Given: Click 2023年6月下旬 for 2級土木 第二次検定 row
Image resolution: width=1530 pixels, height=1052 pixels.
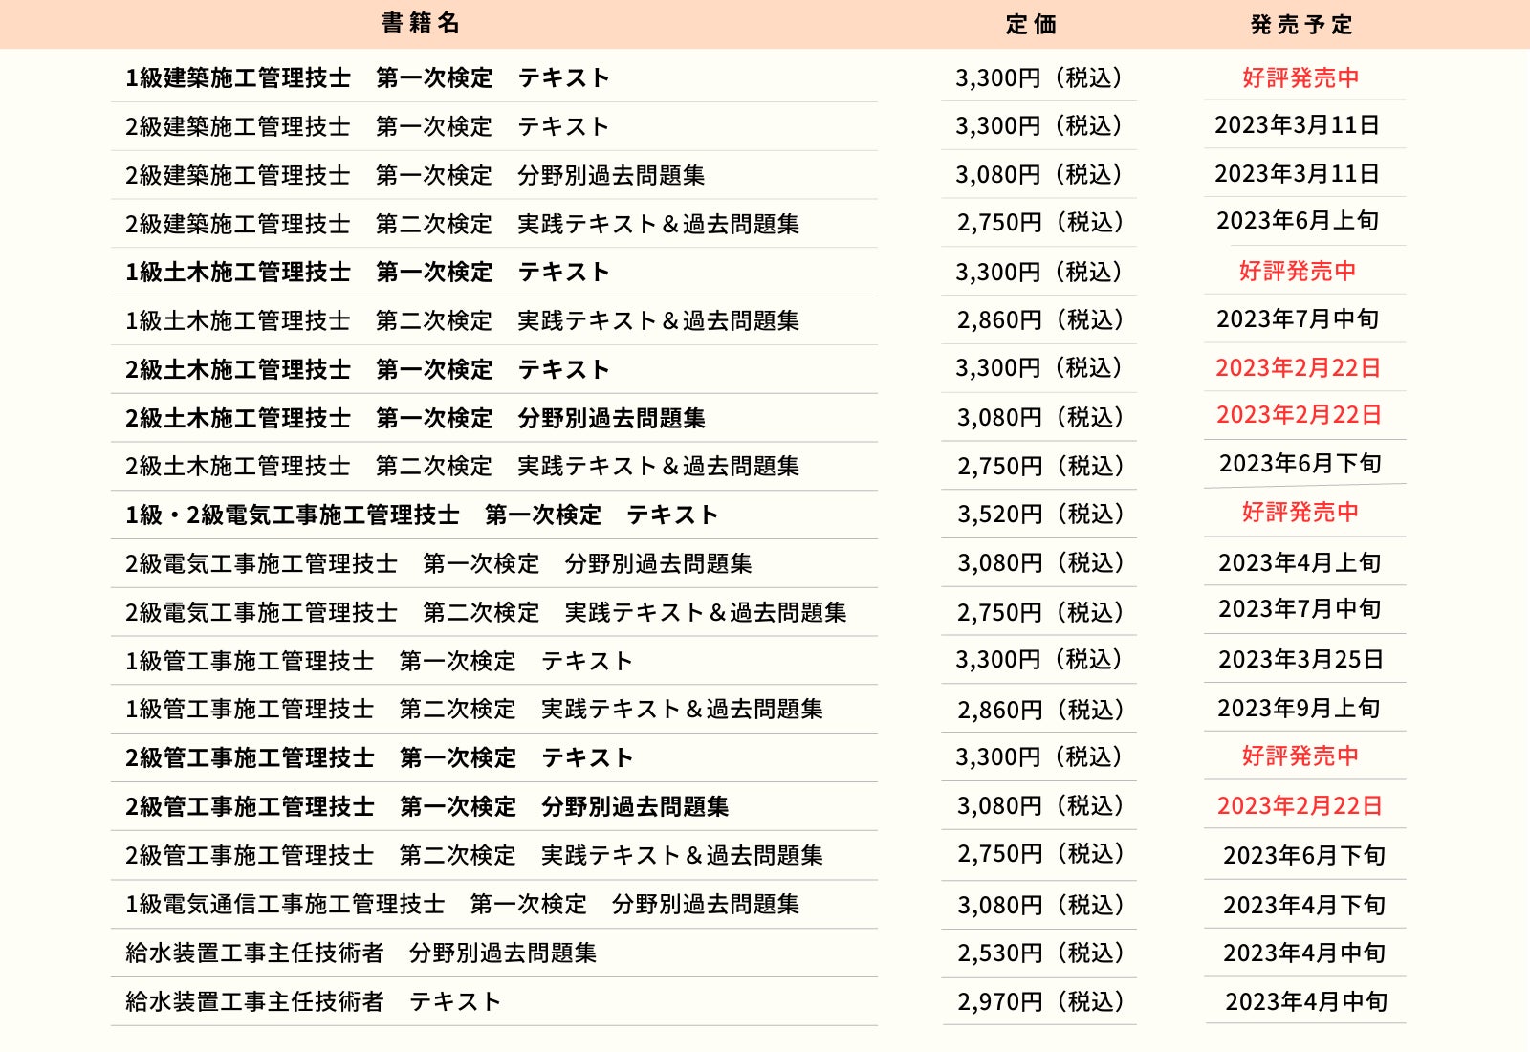Looking at the screenshot, I should (1300, 463).
